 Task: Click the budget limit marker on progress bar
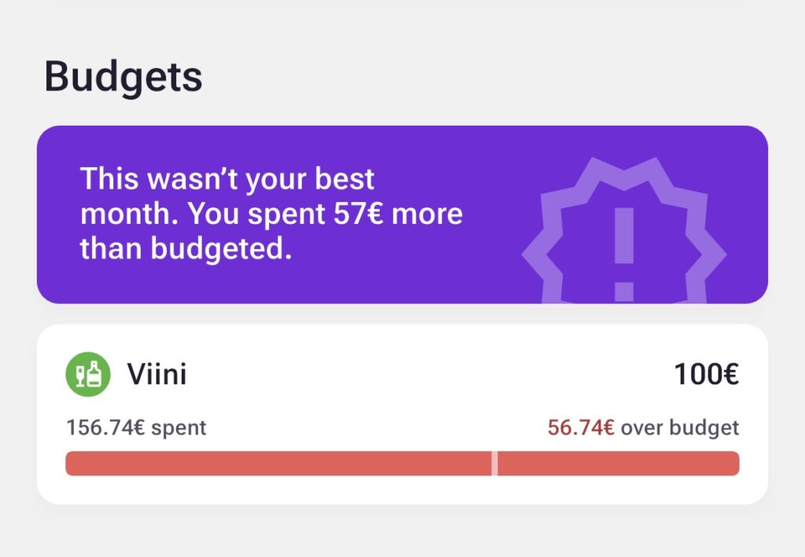tap(494, 464)
